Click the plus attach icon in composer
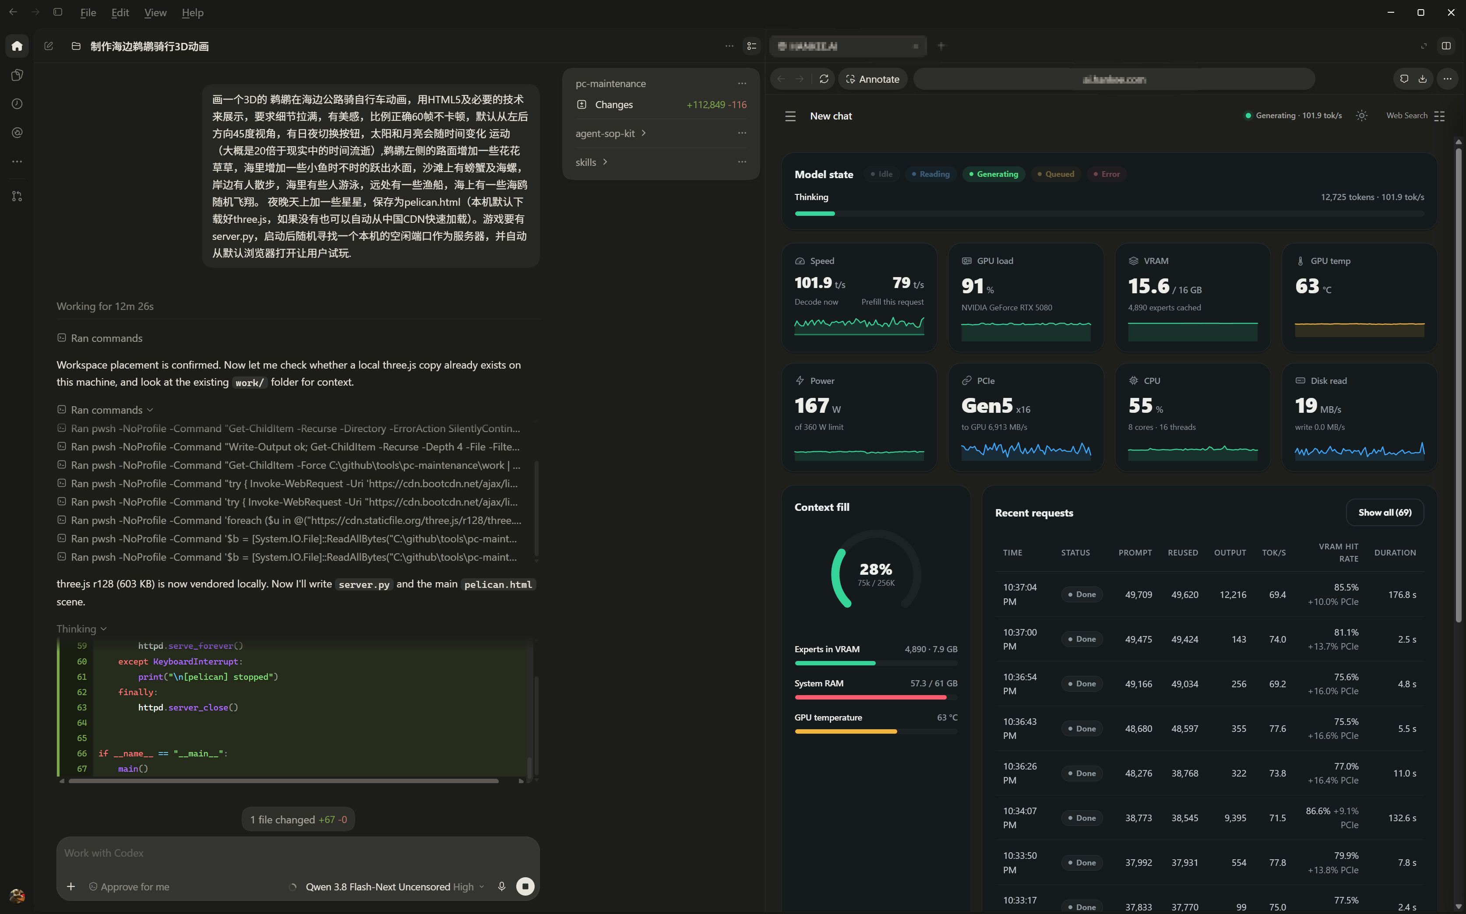The height and width of the screenshot is (914, 1466). (x=71, y=886)
